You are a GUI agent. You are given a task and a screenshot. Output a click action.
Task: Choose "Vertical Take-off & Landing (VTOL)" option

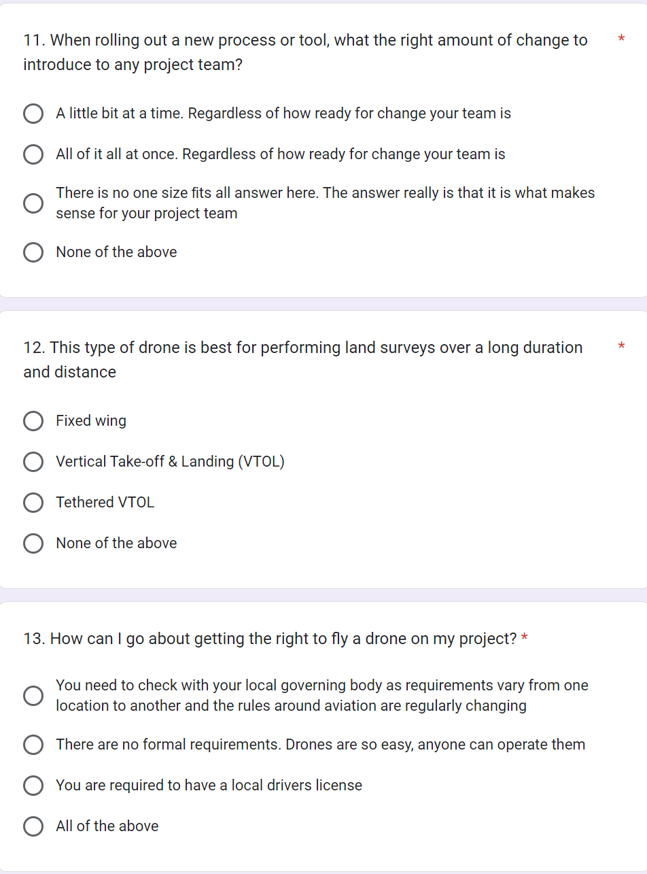[33, 462]
